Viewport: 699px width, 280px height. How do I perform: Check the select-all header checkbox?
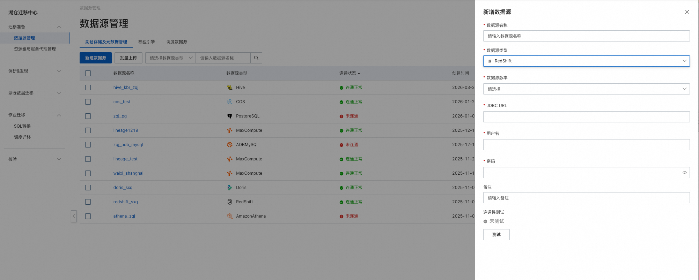(88, 73)
